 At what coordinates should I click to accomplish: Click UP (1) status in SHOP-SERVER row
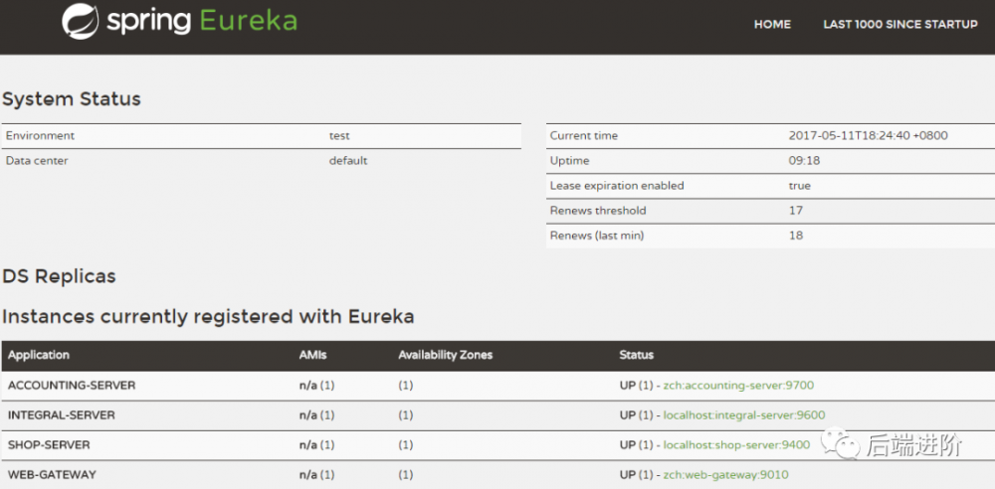click(x=636, y=445)
